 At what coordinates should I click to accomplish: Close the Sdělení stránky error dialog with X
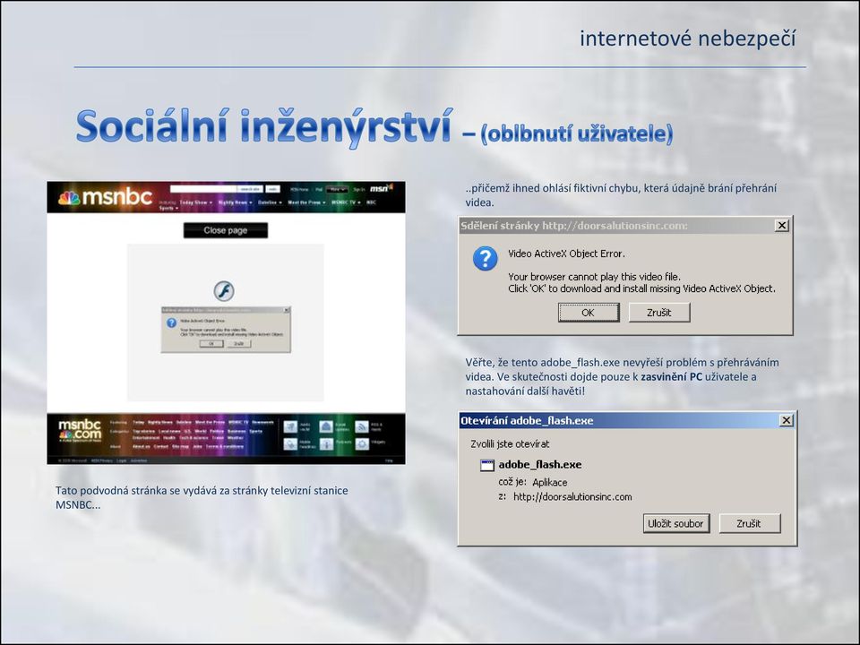pos(781,226)
